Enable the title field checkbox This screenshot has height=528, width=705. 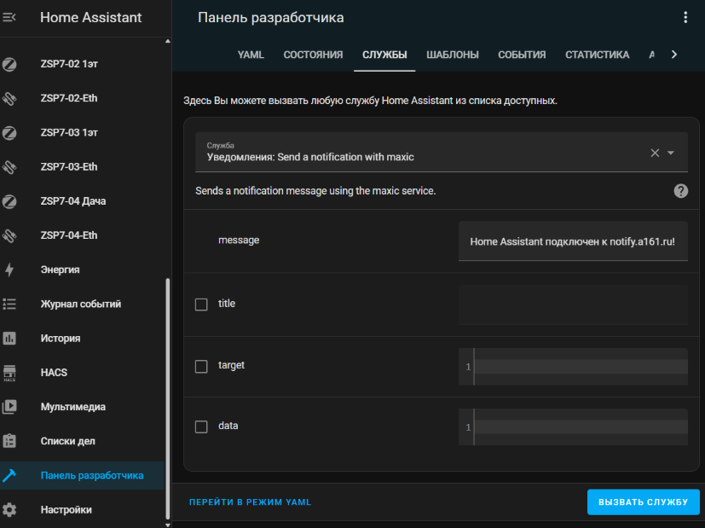point(201,305)
